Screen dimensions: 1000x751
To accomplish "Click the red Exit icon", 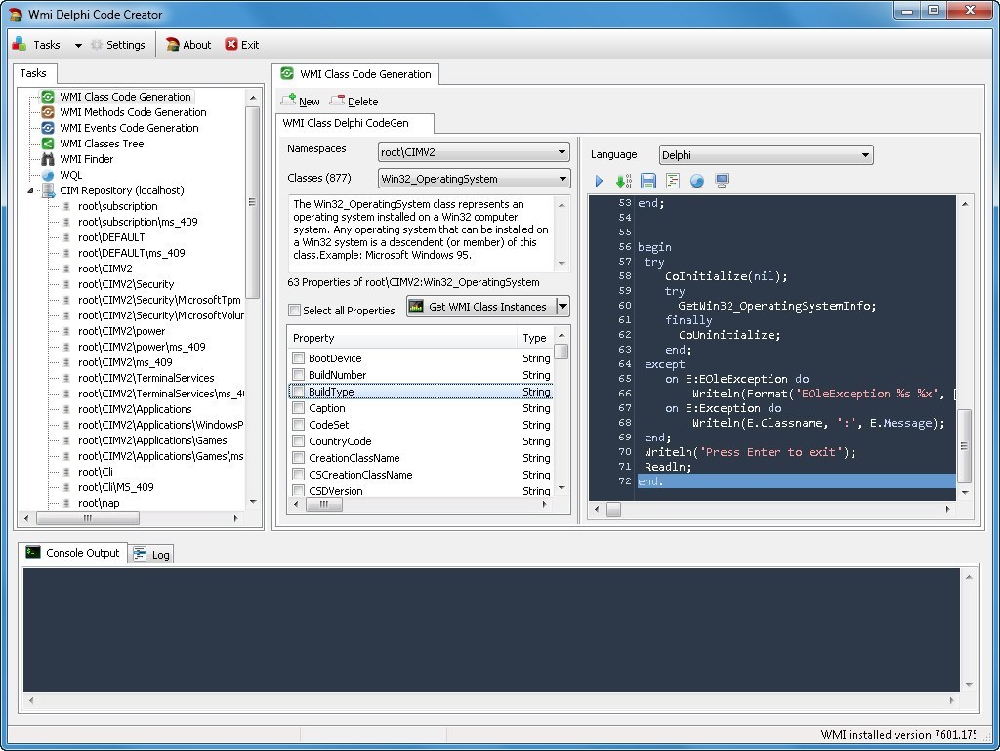I will (x=231, y=45).
